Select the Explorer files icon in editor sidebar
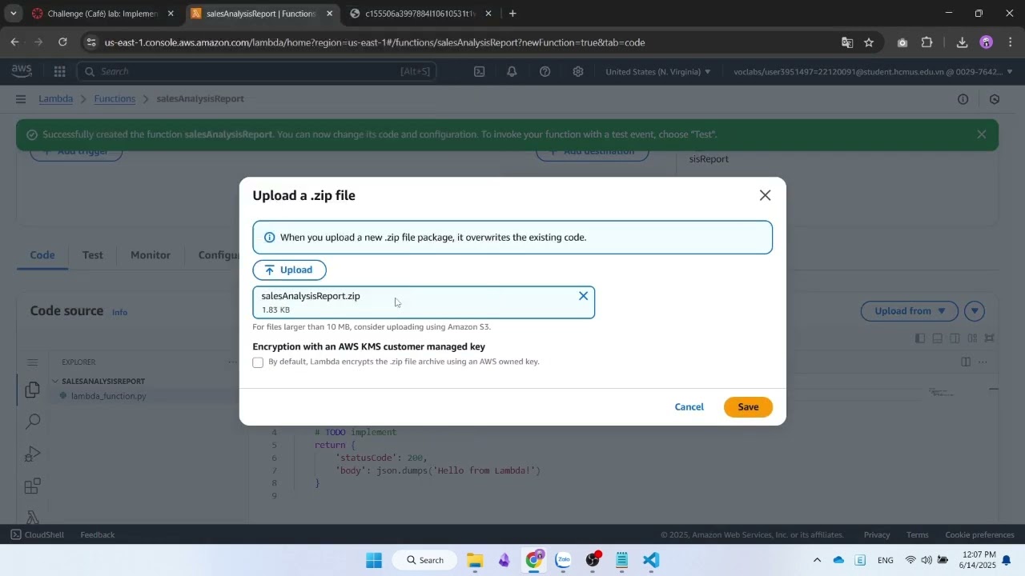This screenshot has width=1025, height=576. [x=32, y=390]
